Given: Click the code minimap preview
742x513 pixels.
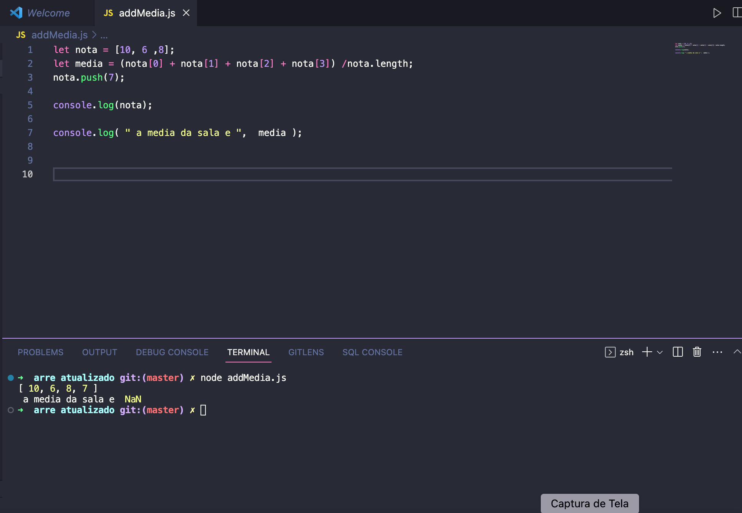Looking at the screenshot, I should point(700,48).
